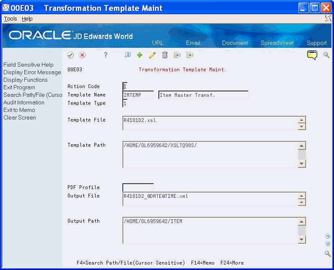Click the page down circle arrow icon

328,243
